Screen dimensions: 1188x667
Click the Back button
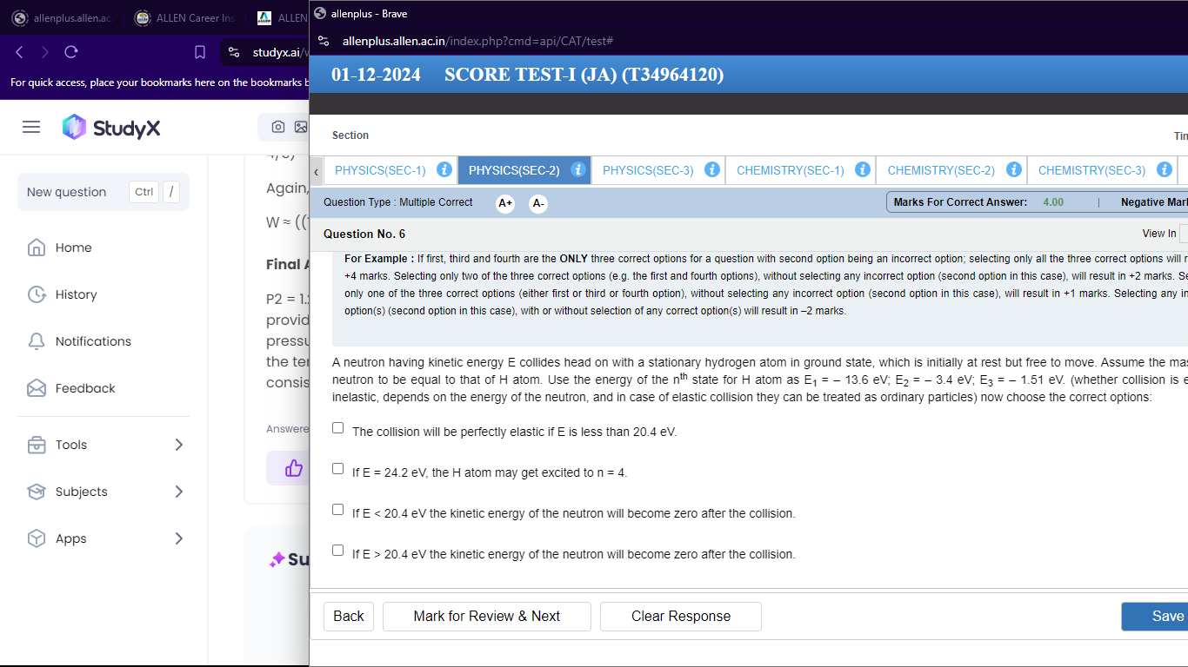pyautogui.click(x=349, y=617)
